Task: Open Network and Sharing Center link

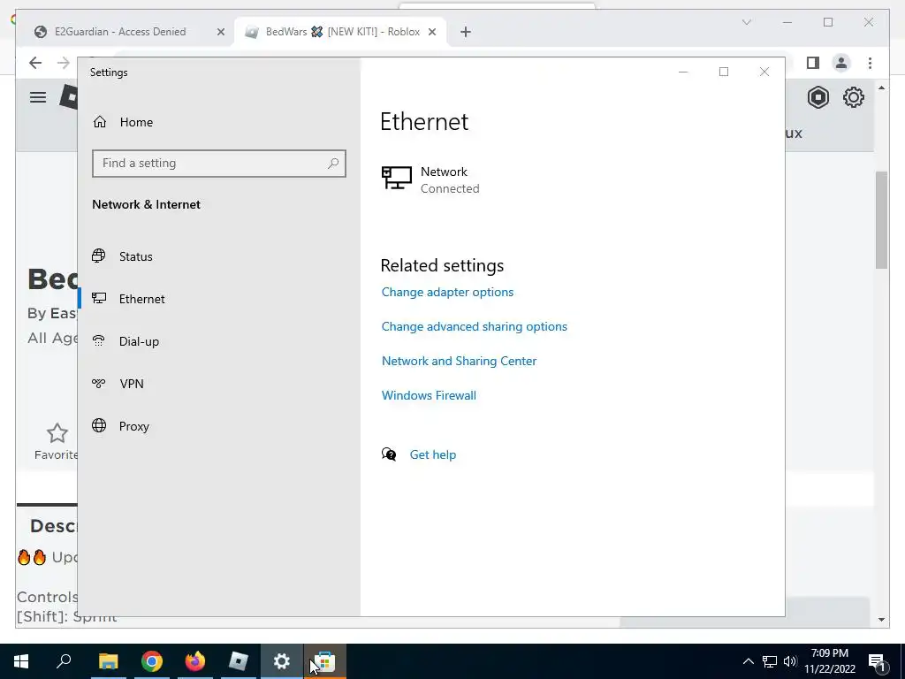Action: click(459, 361)
